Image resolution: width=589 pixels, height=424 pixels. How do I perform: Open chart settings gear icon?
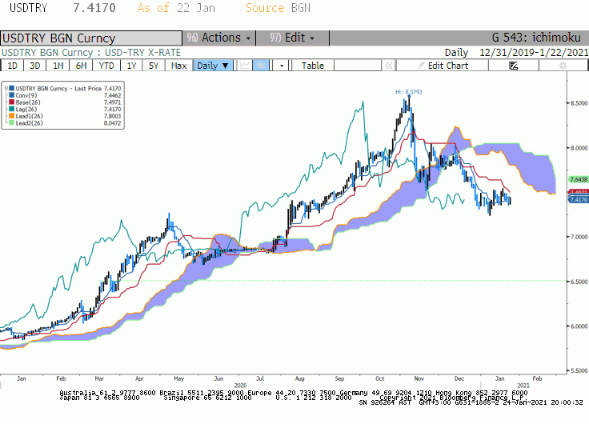tap(563, 66)
